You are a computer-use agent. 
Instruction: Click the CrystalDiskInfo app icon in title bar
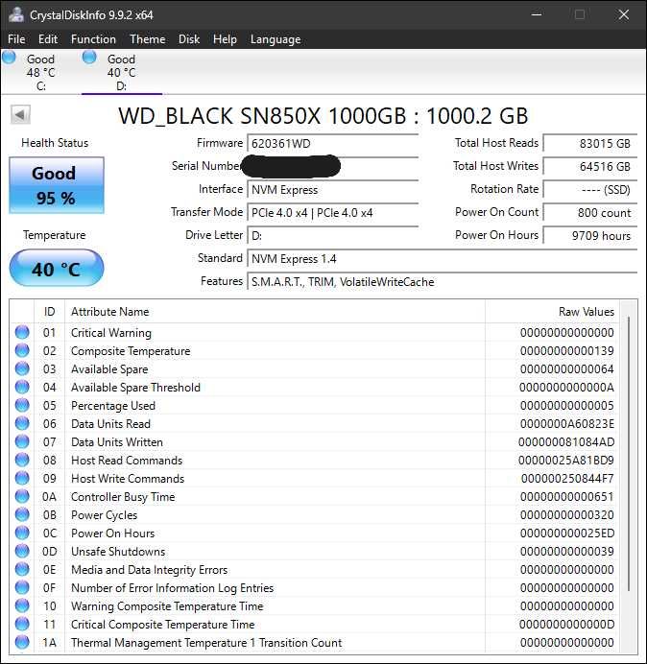(x=16, y=14)
